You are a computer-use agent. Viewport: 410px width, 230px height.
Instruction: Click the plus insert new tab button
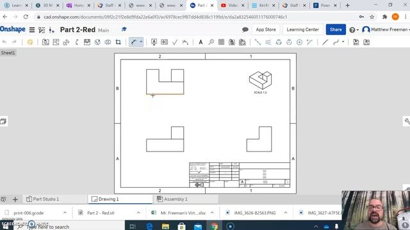click(x=15, y=199)
